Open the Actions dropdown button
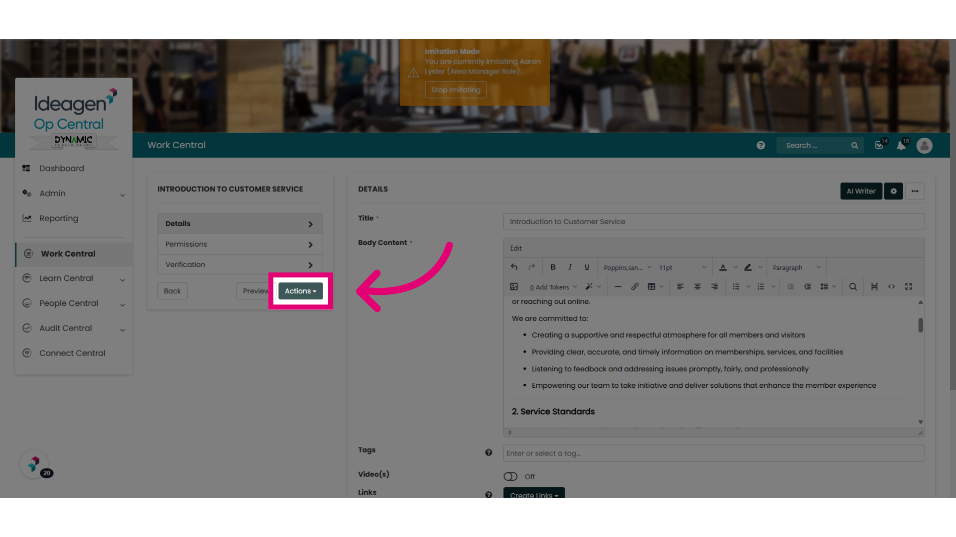956x537 pixels. point(300,291)
